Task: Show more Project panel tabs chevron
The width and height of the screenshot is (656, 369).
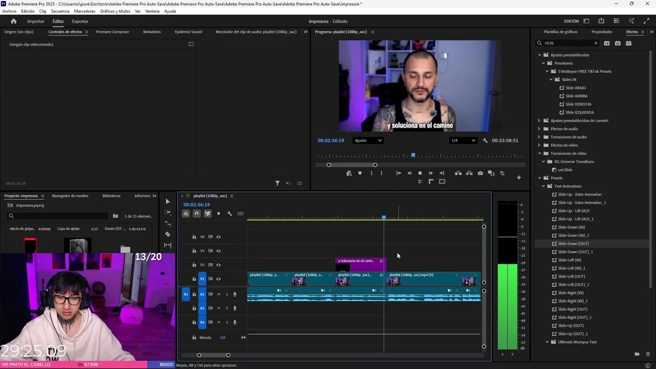Action: coord(154,196)
